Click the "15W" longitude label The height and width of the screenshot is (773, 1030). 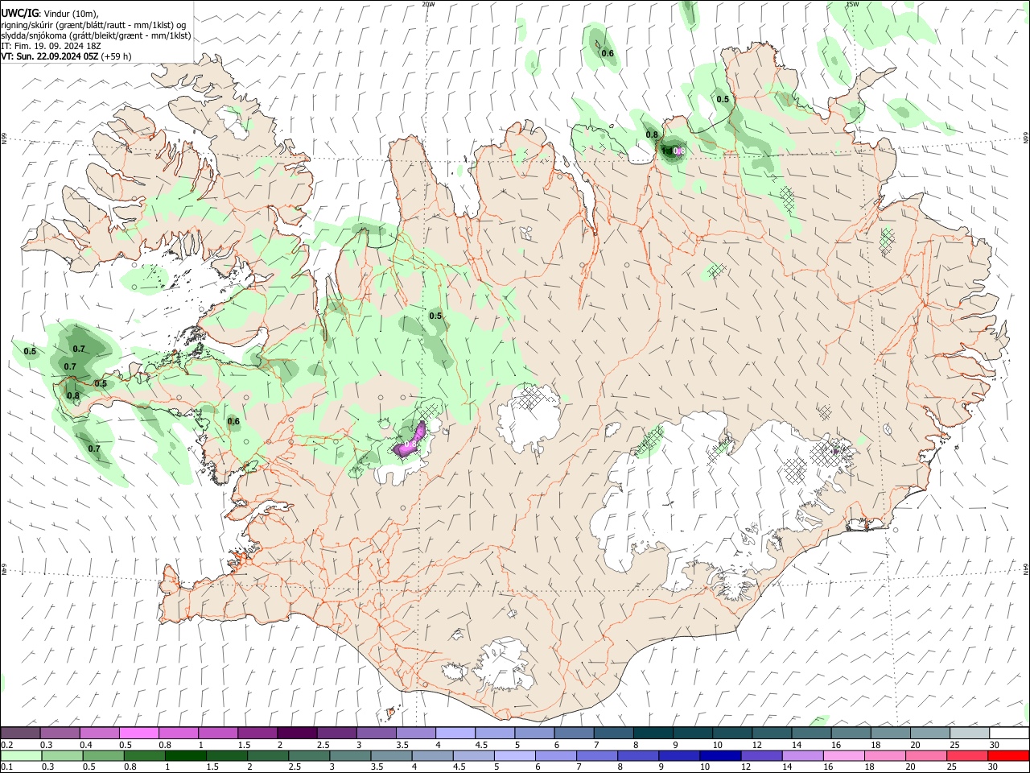coord(852,4)
